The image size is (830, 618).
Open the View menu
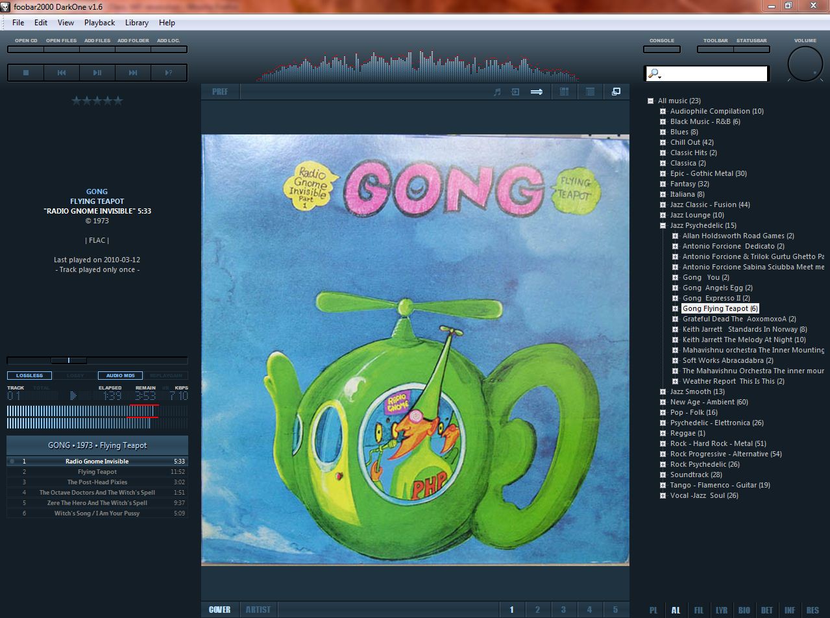[x=66, y=22]
